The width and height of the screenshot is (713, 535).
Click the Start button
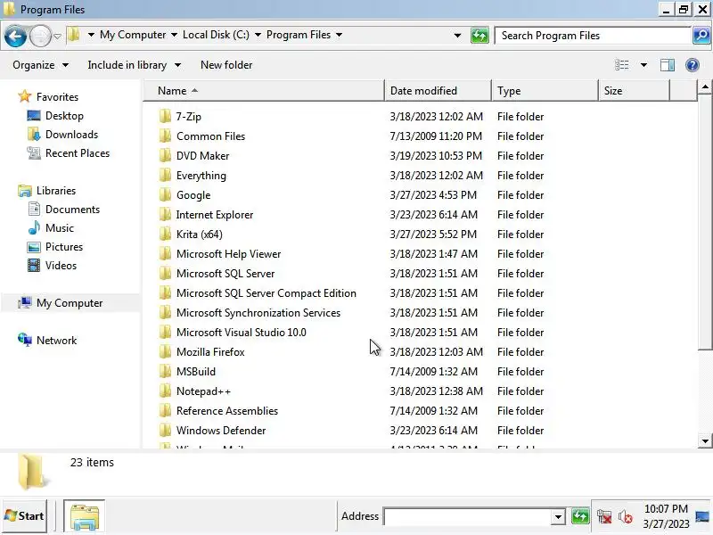tap(25, 516)
